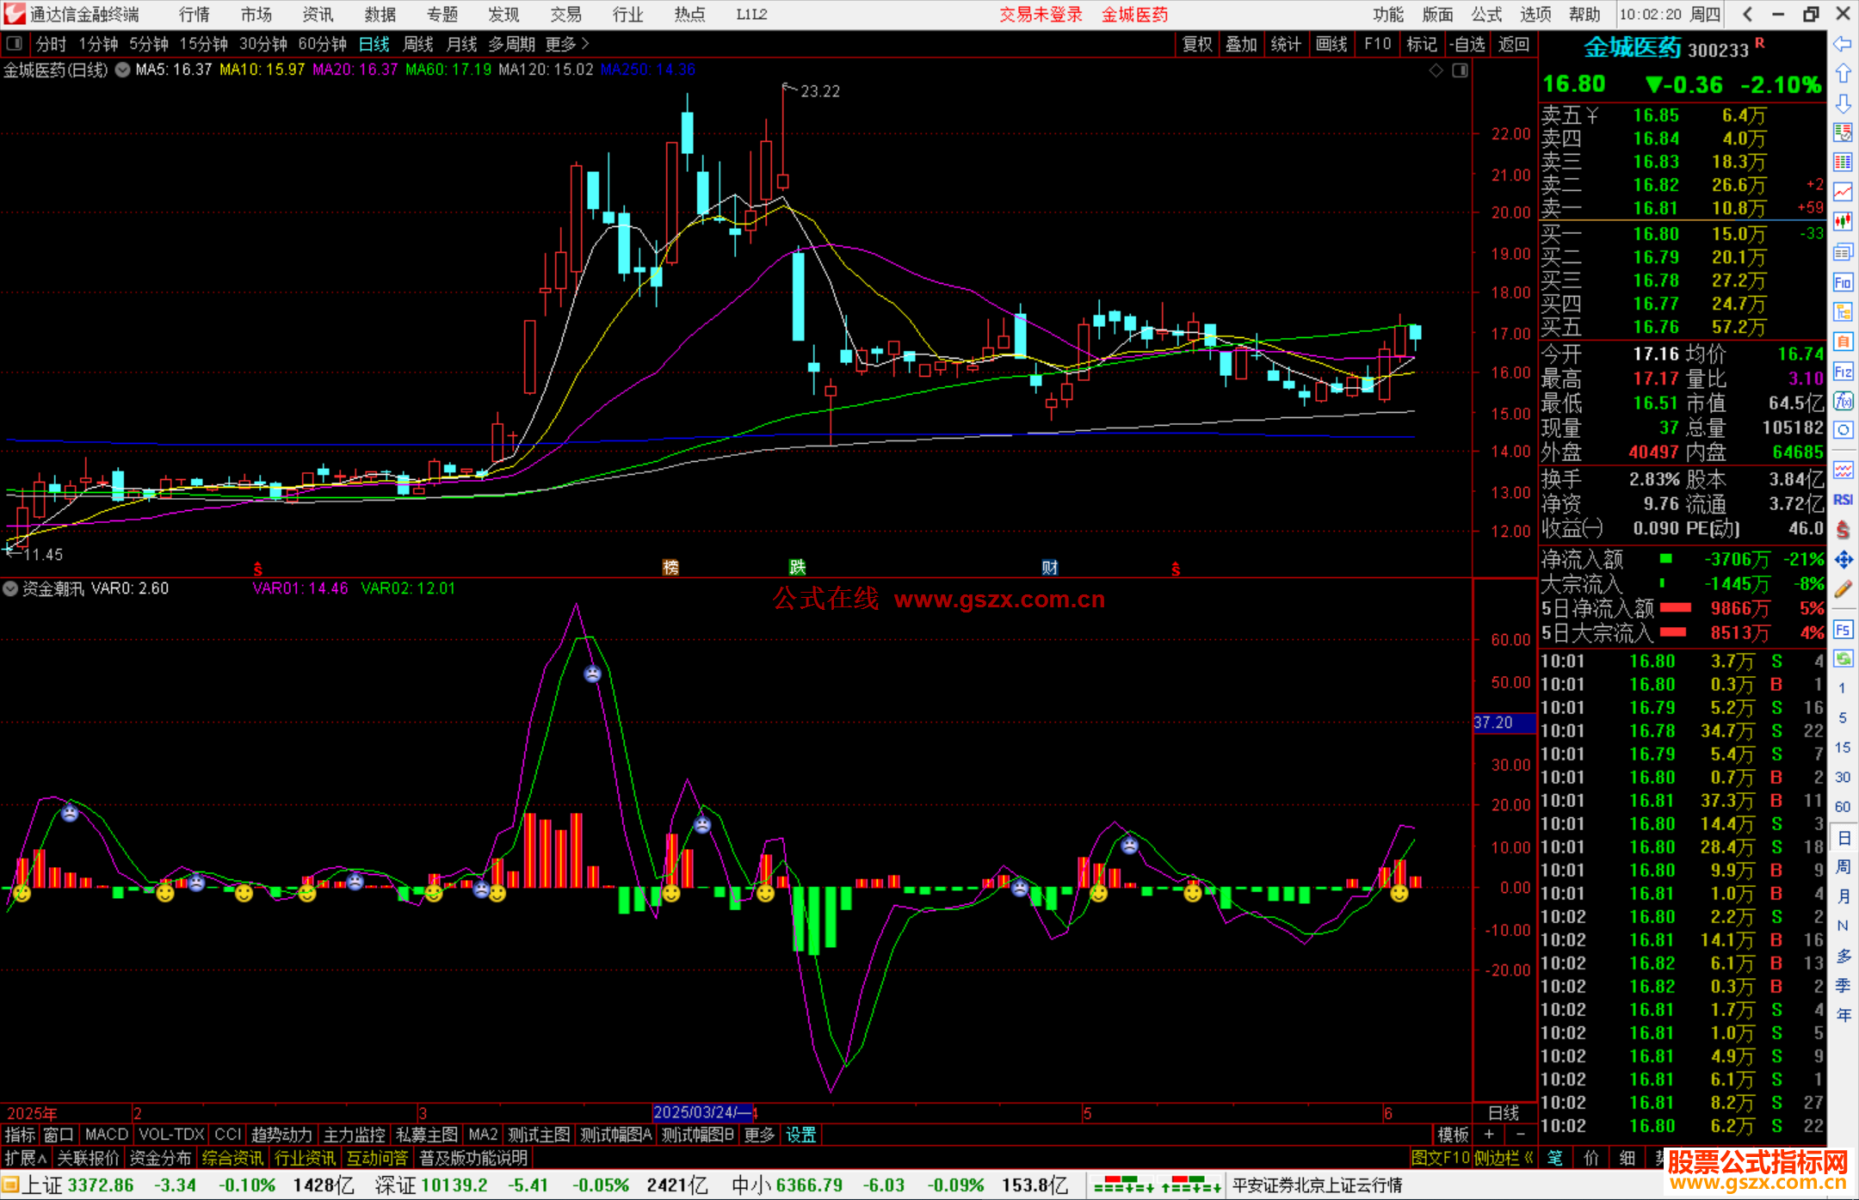Click the 2025/03/24 date marker on timeline
This screenshot has width=1859, height=1200.
tap(703, 1112)
